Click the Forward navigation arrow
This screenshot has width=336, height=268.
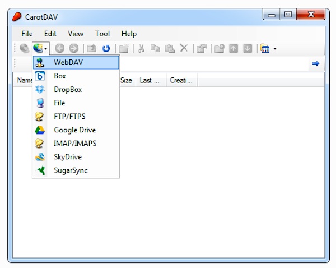(74, 48)
